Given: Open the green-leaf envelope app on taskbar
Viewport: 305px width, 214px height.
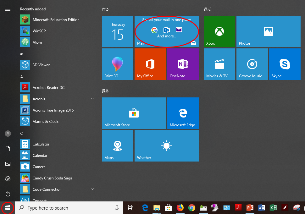Looking at the screenshot, I should click(203, 208).
